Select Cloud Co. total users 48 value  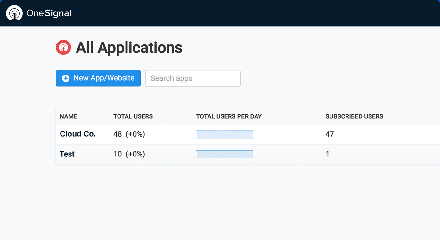(118, 134)
